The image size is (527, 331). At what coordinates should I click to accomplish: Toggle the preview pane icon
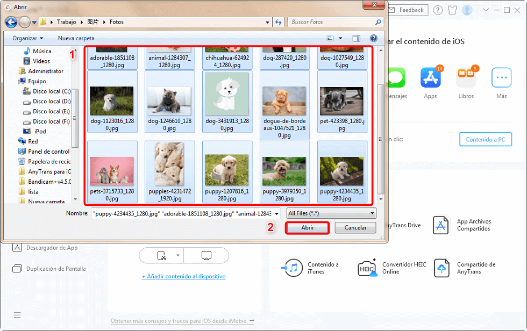point(356,38)
